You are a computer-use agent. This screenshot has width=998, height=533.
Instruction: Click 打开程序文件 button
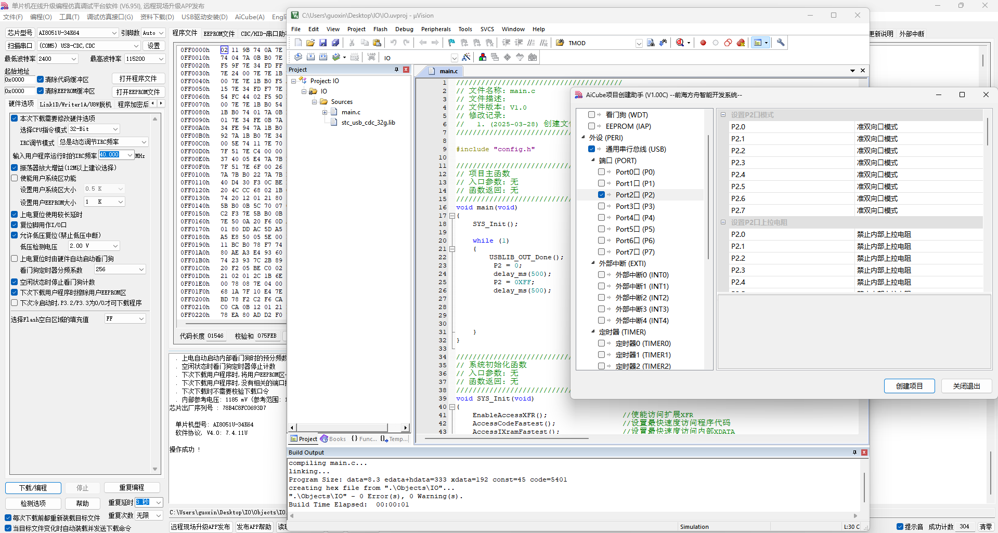138,78
